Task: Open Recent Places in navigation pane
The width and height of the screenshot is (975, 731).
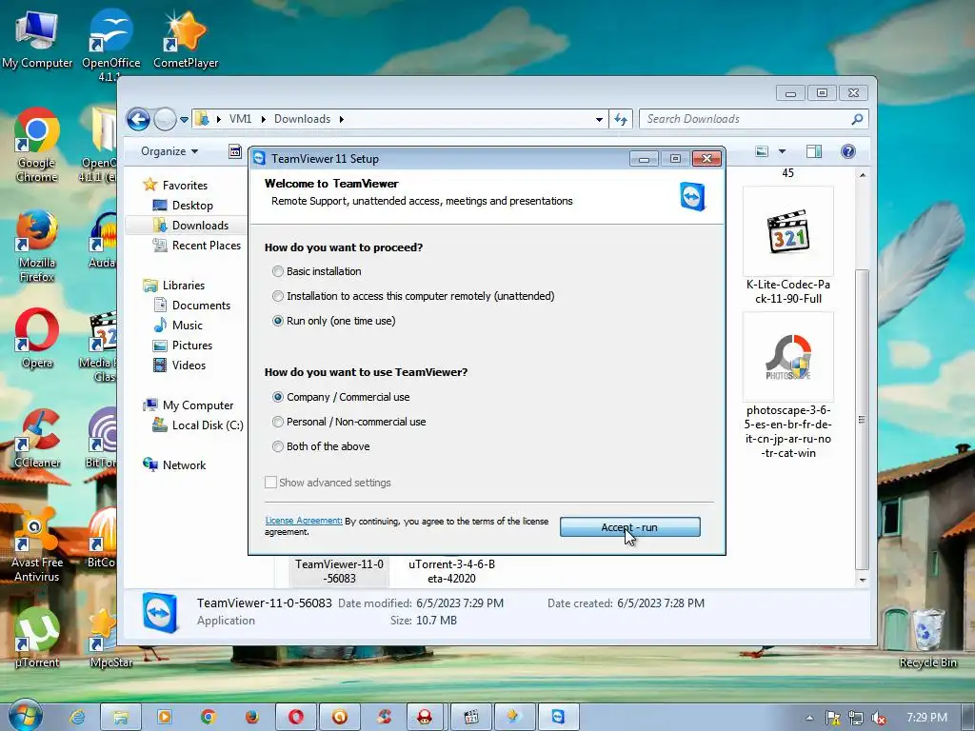Action: (x=197, y=246)
